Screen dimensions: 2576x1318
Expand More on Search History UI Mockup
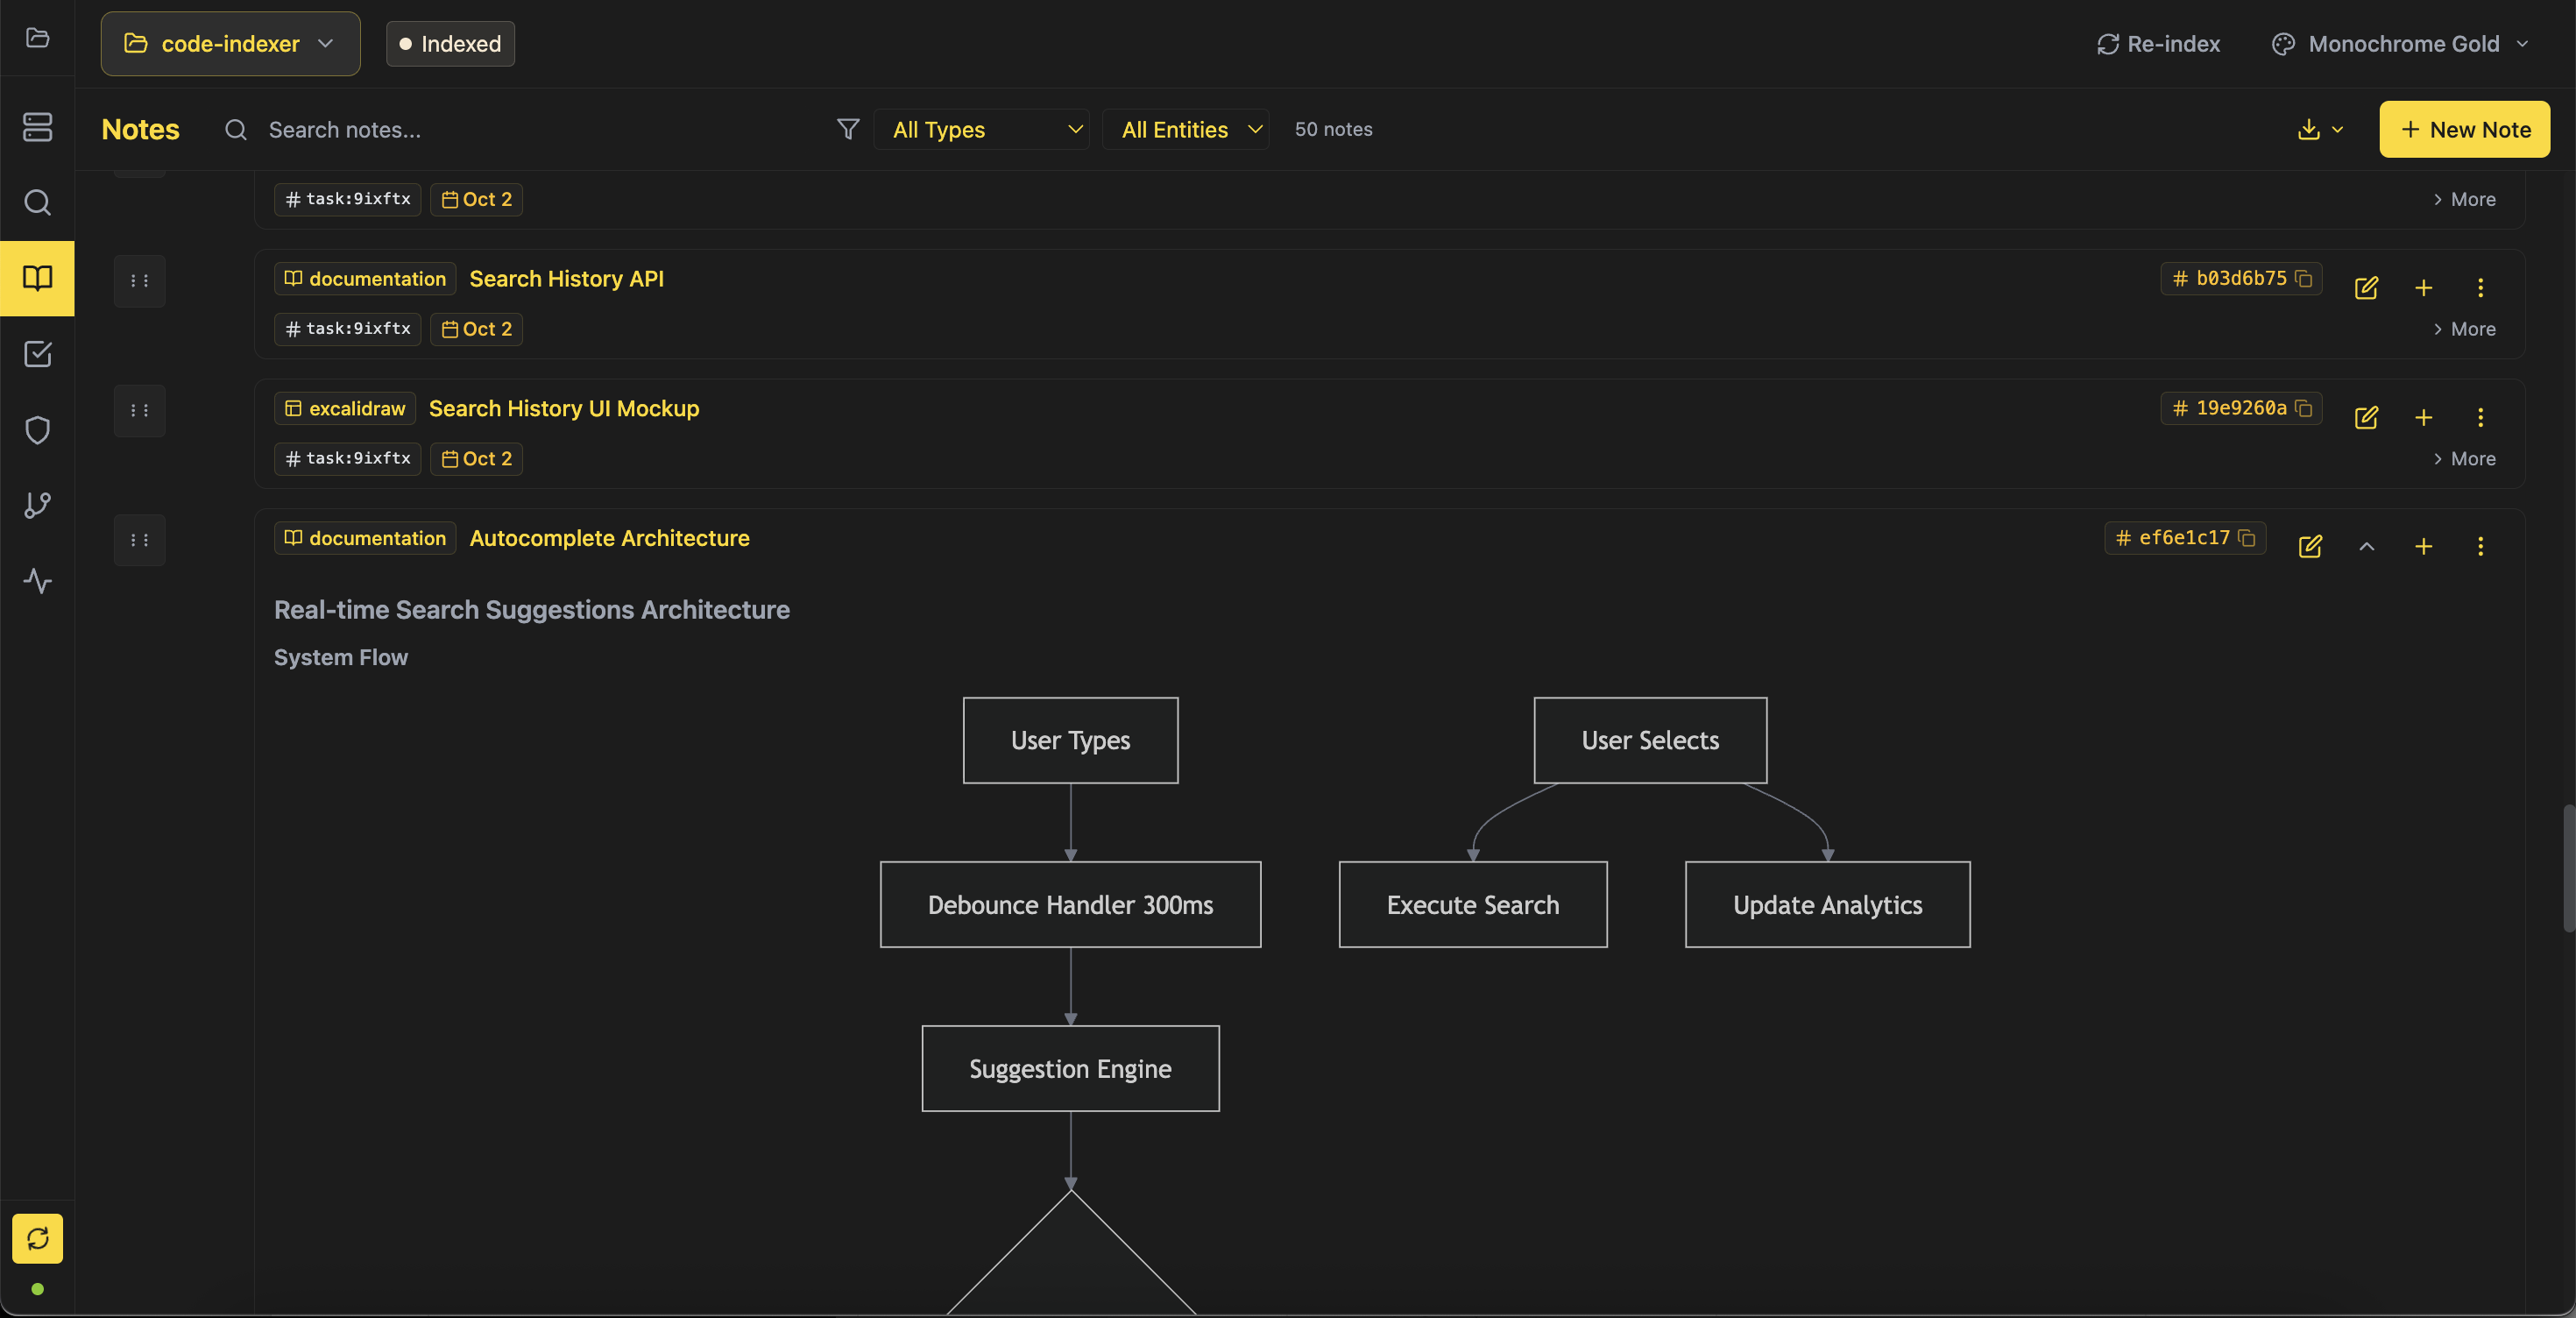[x=2464, y=459]
